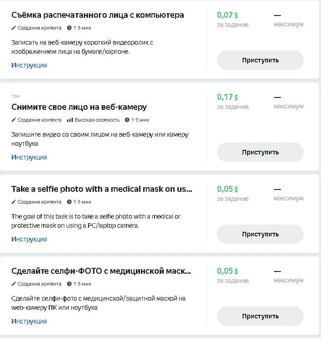Image resolution: width=321 pixels, height=338 pixels.
Task: Click pencil icon under Снимите свое лицо task
Action: coord(14,120)
